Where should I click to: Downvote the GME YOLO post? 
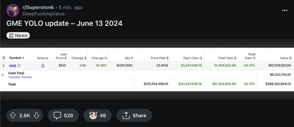click(x=36, y=116)
